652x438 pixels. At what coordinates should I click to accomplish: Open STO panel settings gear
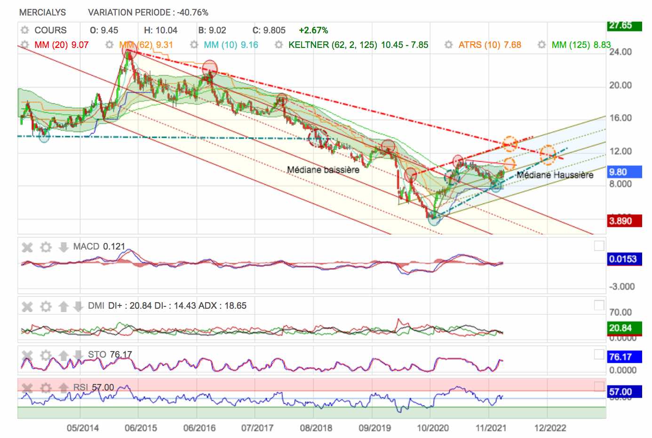point(46,355)
